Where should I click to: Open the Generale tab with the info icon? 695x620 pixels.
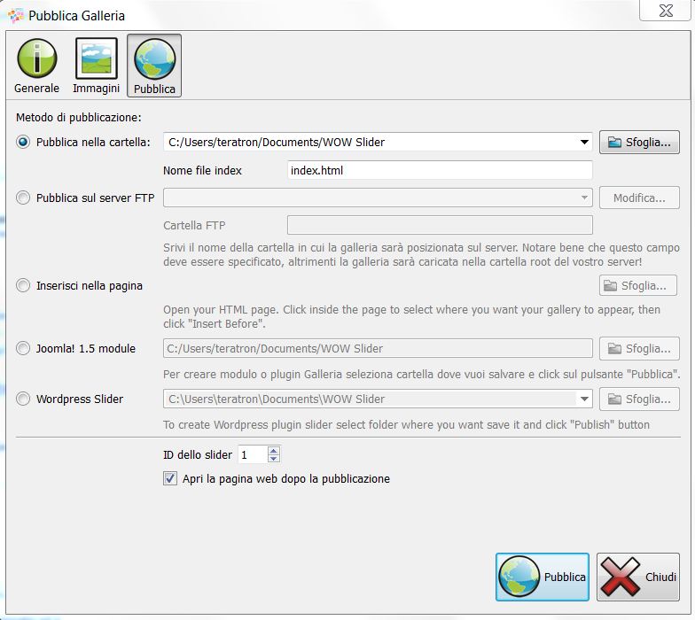(x=37, y=66)
